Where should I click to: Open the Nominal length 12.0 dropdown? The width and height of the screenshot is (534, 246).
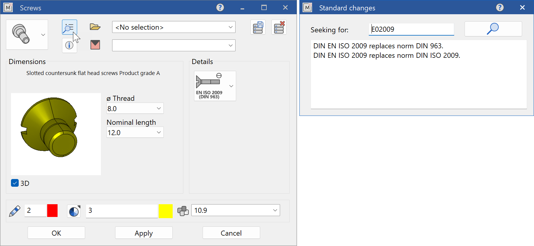[x=135, y=132]
